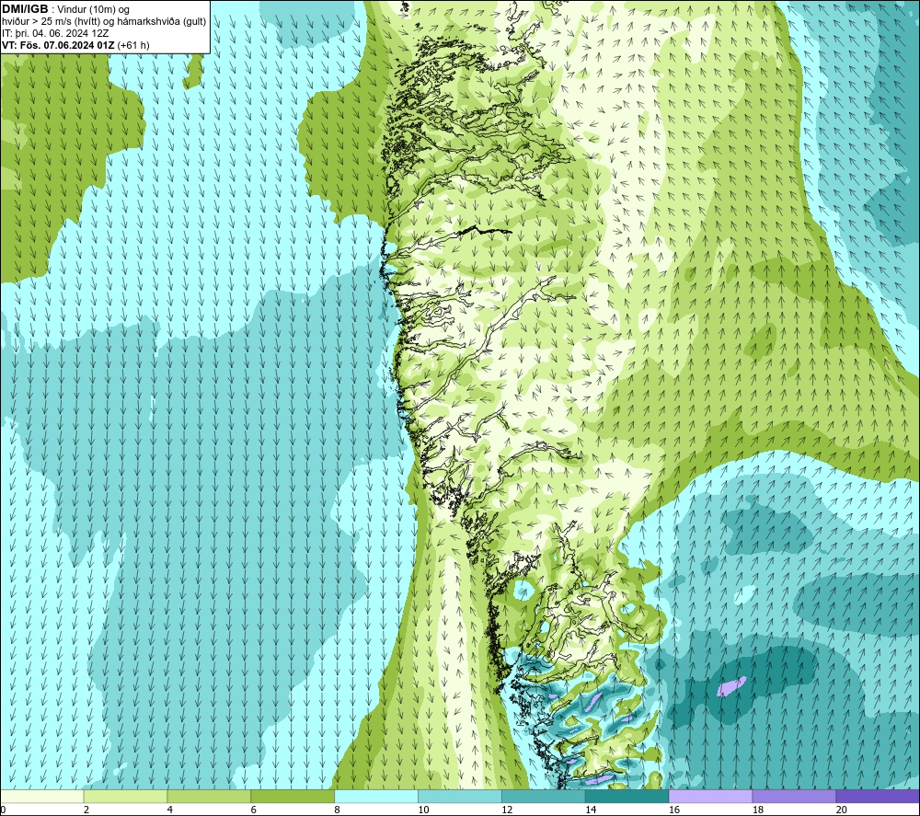Click the legend scale label '20'

tap(842, 810)
